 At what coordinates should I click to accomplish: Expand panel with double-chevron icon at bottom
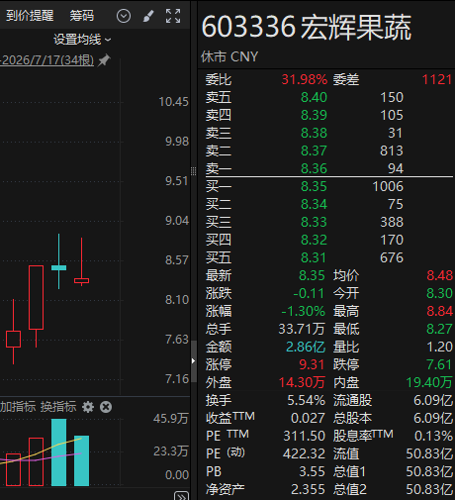click(181, 496)
